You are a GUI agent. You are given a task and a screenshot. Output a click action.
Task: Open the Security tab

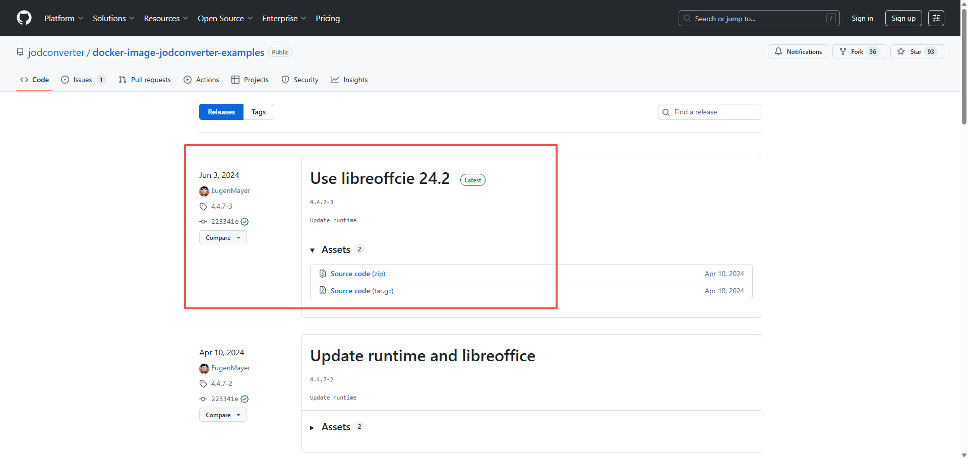300,80
